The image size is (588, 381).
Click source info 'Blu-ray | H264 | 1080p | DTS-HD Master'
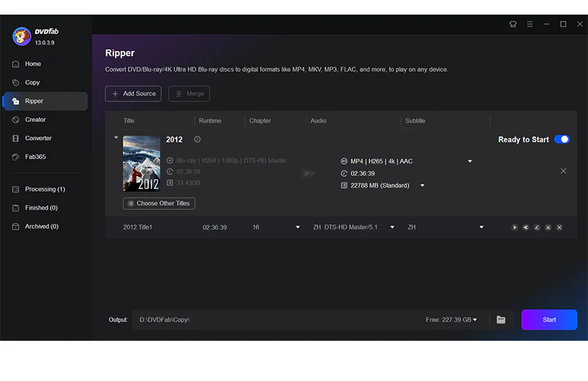(231, 161)
